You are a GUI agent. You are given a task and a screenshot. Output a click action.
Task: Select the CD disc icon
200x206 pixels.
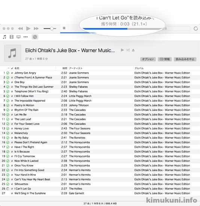tap(35, 37)
